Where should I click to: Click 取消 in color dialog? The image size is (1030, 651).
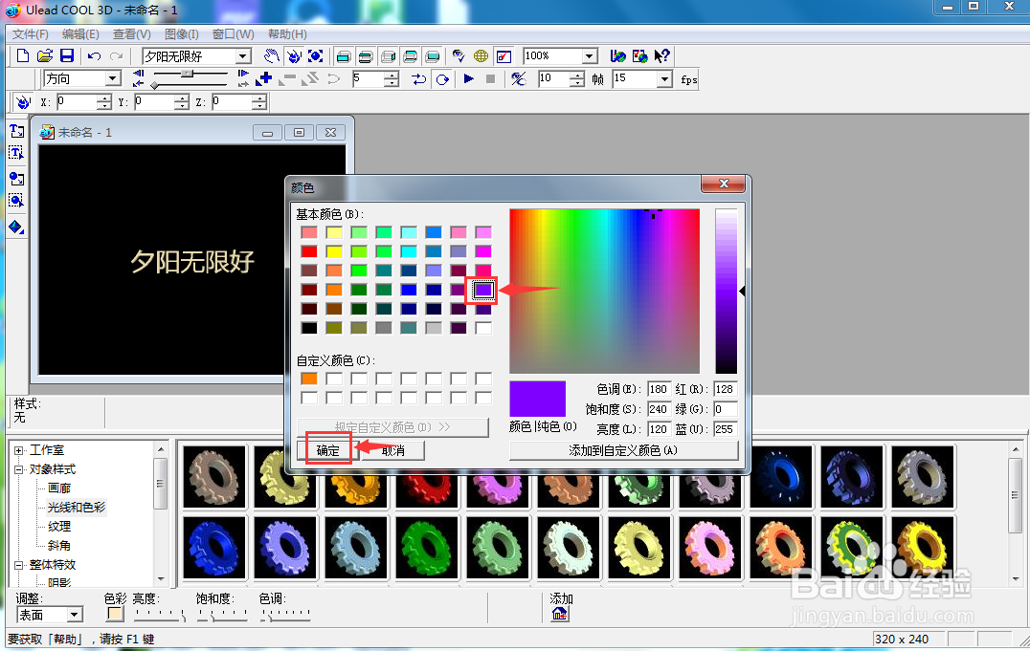pos(392,450)
